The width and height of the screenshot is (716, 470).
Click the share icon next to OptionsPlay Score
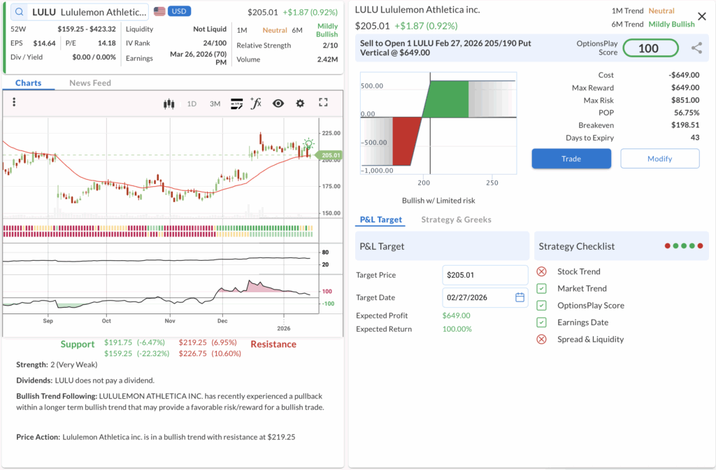696,48
